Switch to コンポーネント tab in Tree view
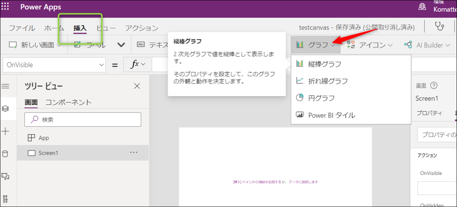 pyautogui.click(x=69, y=102)
